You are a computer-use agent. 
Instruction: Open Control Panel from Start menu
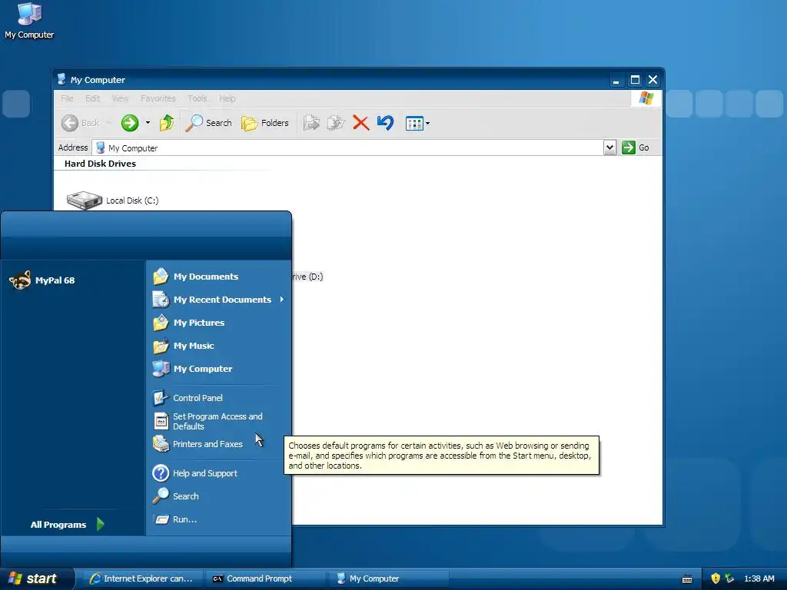(198, 398)
